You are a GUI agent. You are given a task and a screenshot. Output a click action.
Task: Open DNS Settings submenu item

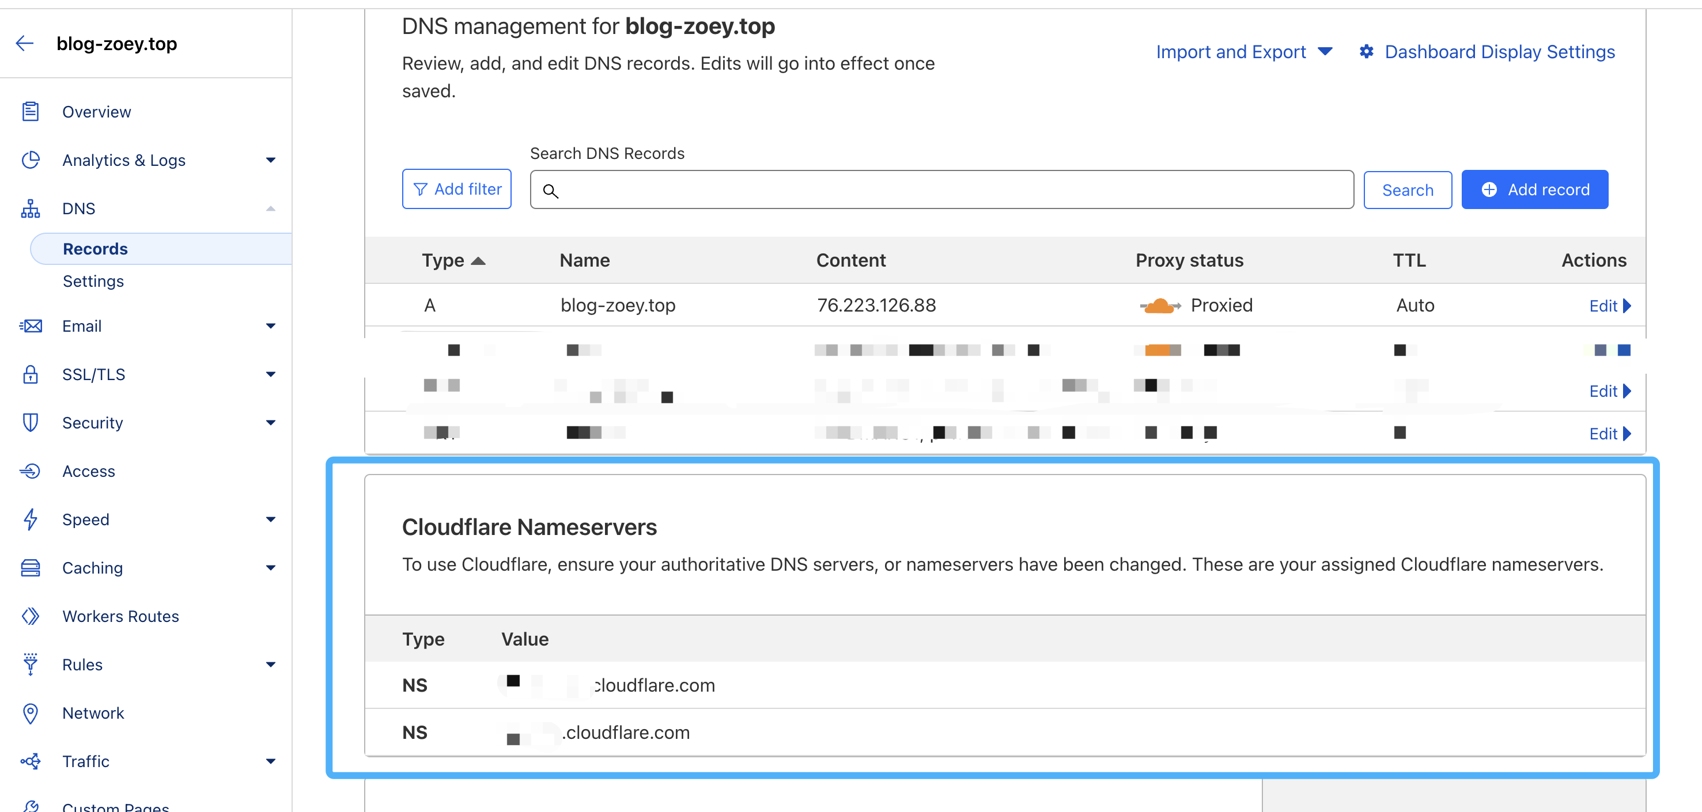93,281
